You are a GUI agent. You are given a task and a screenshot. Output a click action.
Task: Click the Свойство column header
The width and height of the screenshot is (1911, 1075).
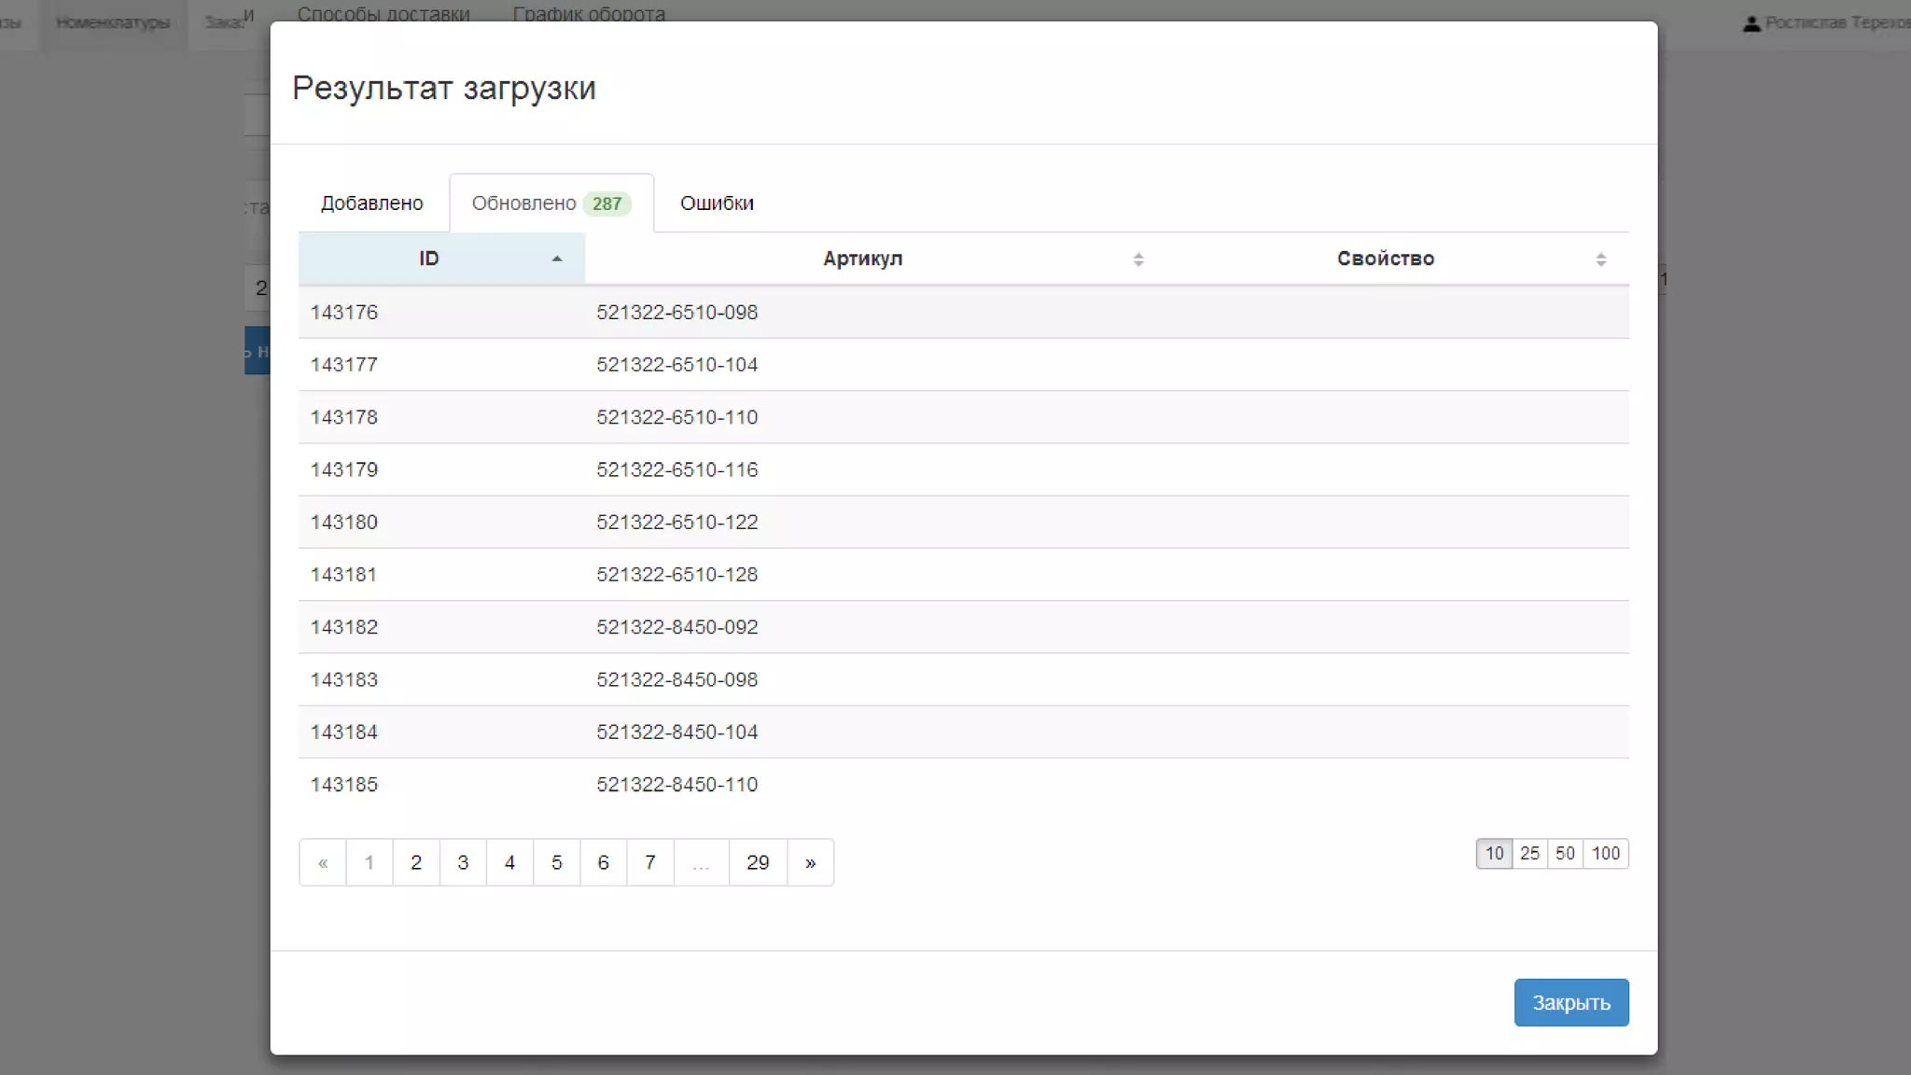pos(1385,258)
